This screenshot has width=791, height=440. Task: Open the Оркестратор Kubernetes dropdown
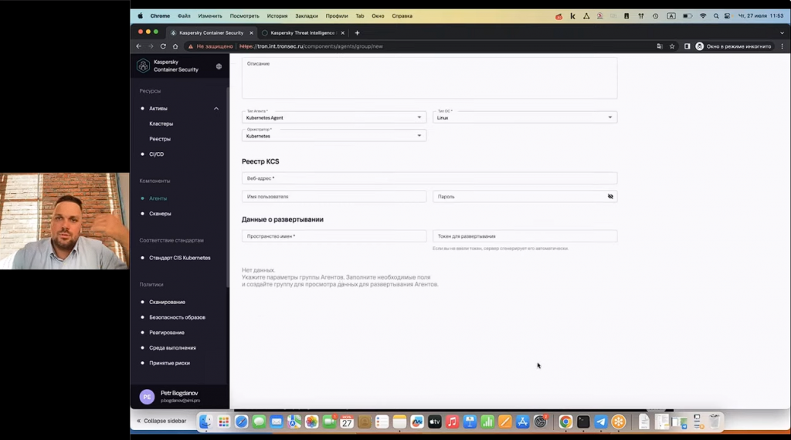[x=334, y=136]
